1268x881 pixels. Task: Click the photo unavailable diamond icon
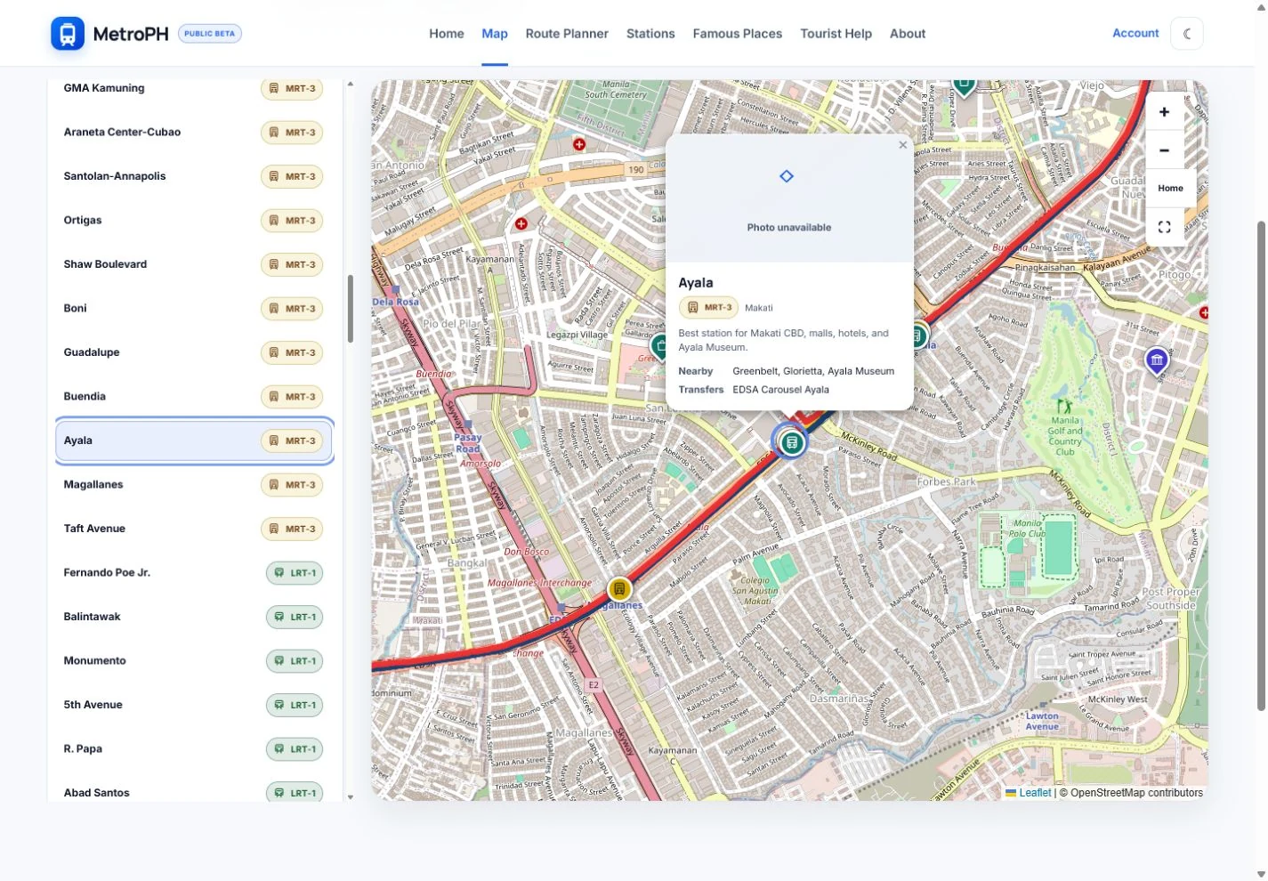pyautogui.click(x=787, y=176)
